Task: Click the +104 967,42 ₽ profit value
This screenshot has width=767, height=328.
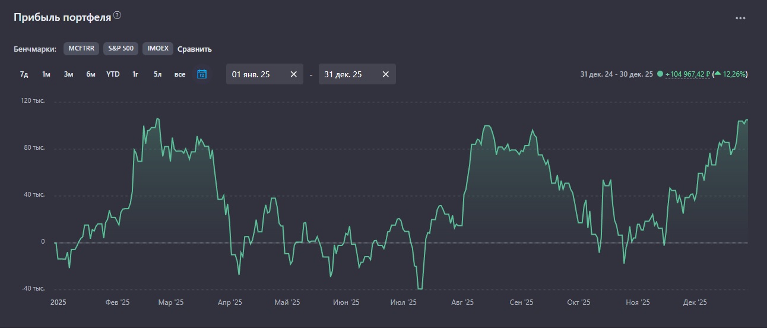Action: coord(687,74)
